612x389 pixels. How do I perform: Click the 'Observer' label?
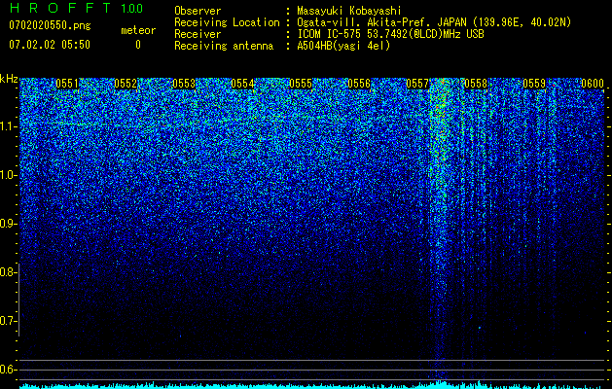tap(198, 11)
